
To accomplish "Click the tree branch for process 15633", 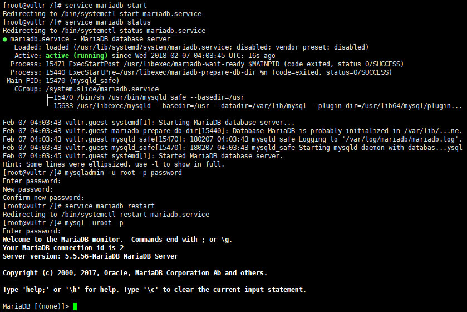I will pos(50,105).
